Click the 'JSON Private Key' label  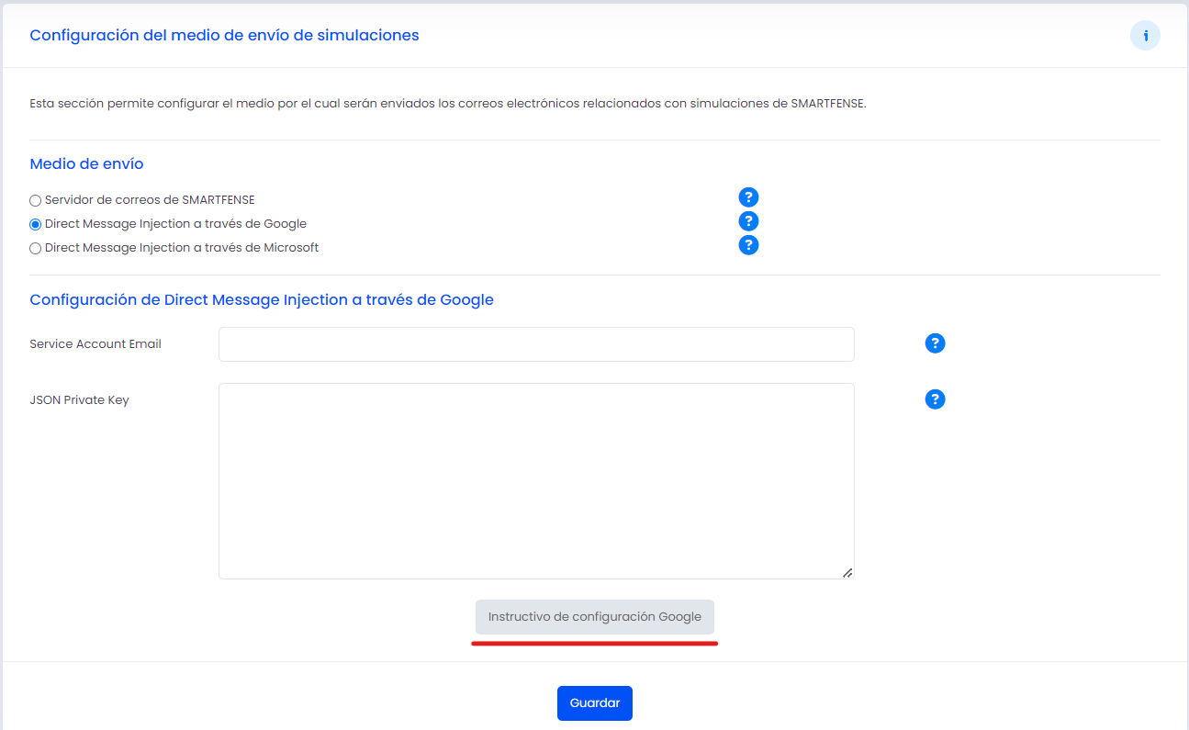pyautogui.click(x=79, y=400)
